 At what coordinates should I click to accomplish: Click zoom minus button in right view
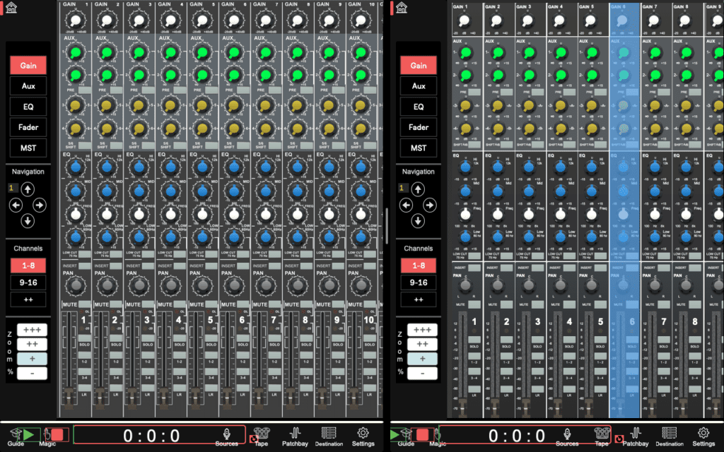pyautogui.click(x=422, y=373)
